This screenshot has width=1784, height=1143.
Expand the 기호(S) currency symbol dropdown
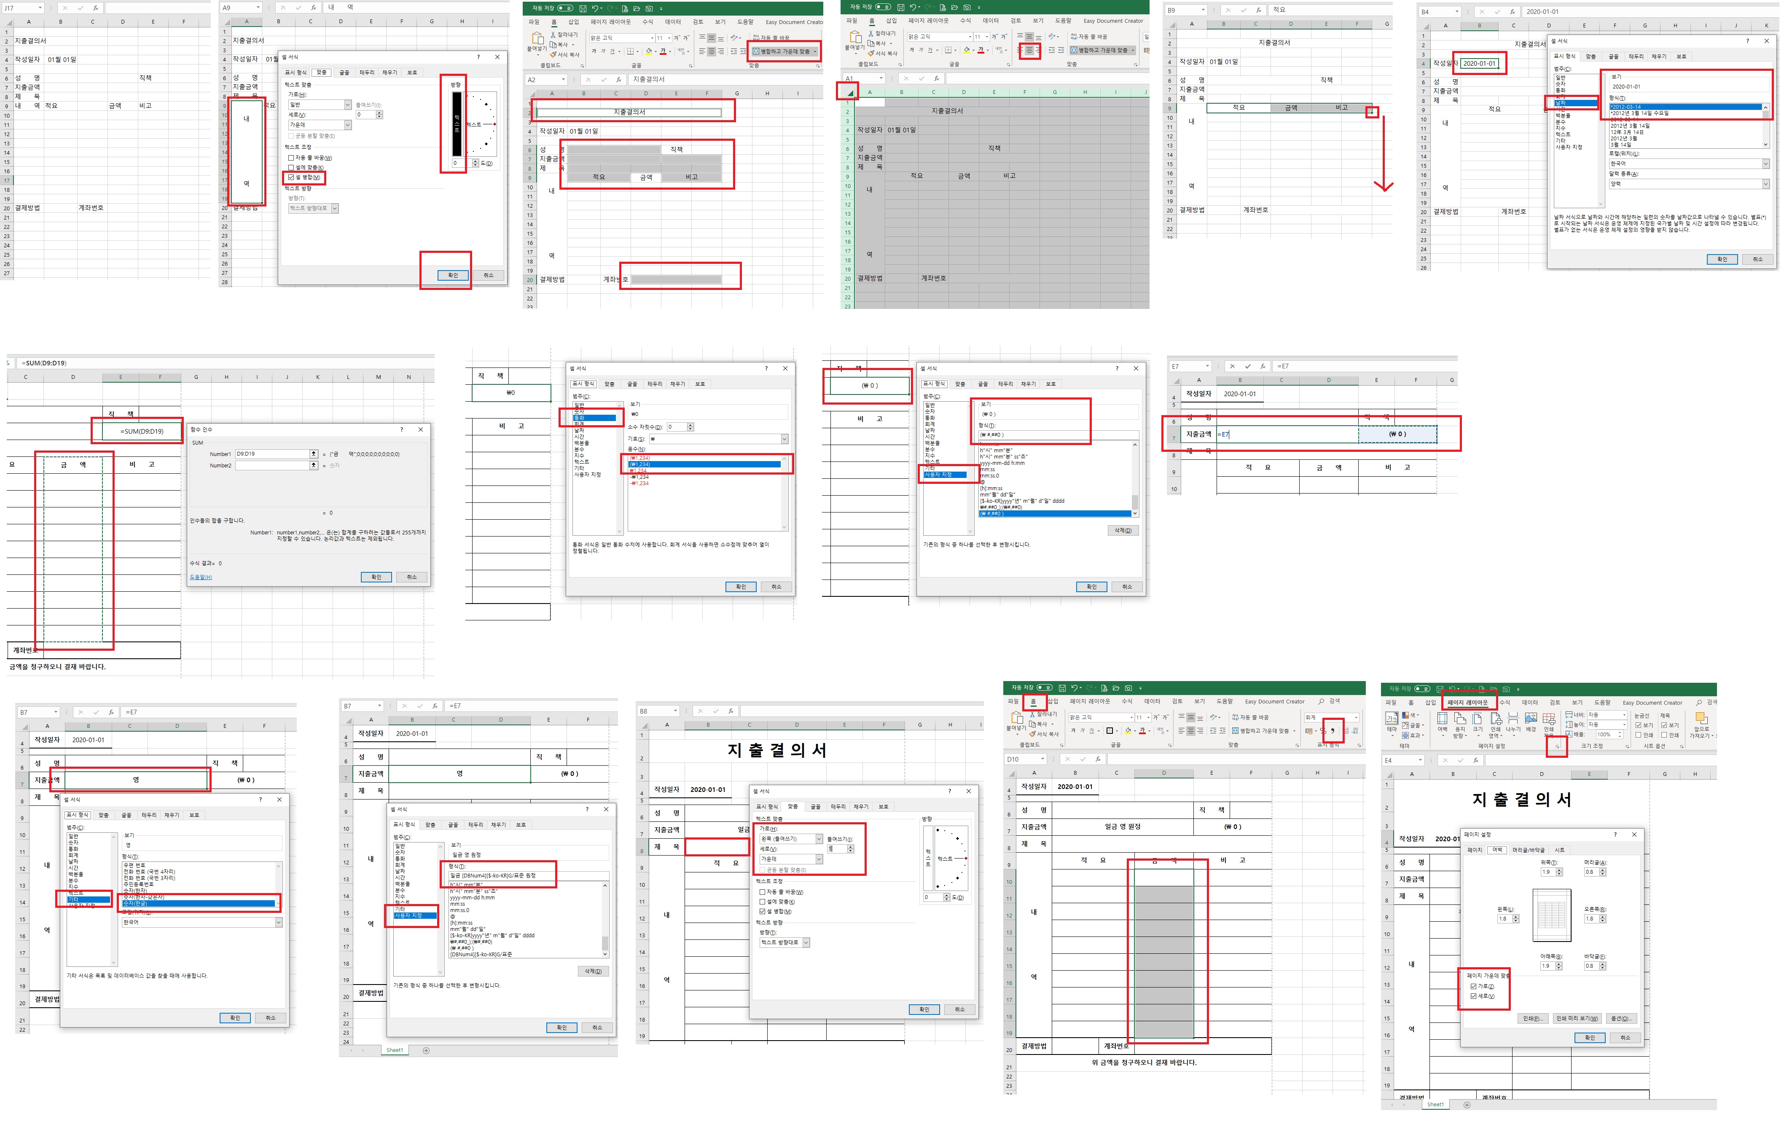tap(784, 440)
